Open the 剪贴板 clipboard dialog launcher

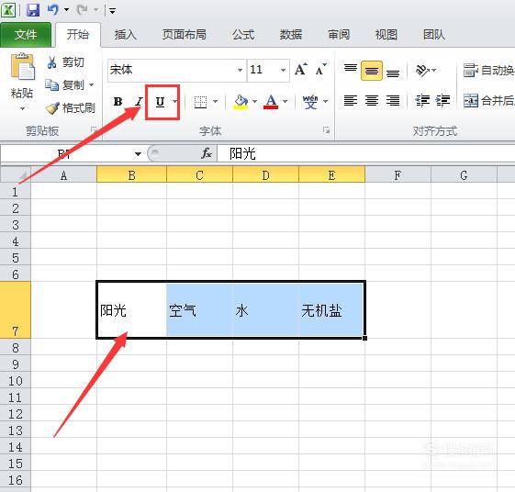(x=95, y=130)
